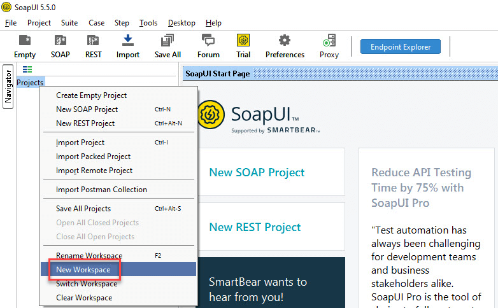Click the Empty project toolbar icon
498x308 pixels.
[25, 41]
